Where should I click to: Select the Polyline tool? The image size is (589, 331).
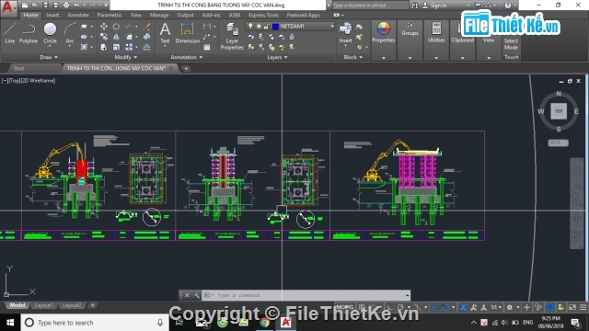[x=29, y=33]
